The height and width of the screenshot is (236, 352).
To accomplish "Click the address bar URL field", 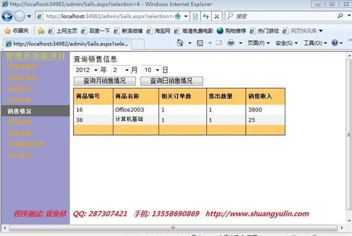I will (x=110, y=16).
